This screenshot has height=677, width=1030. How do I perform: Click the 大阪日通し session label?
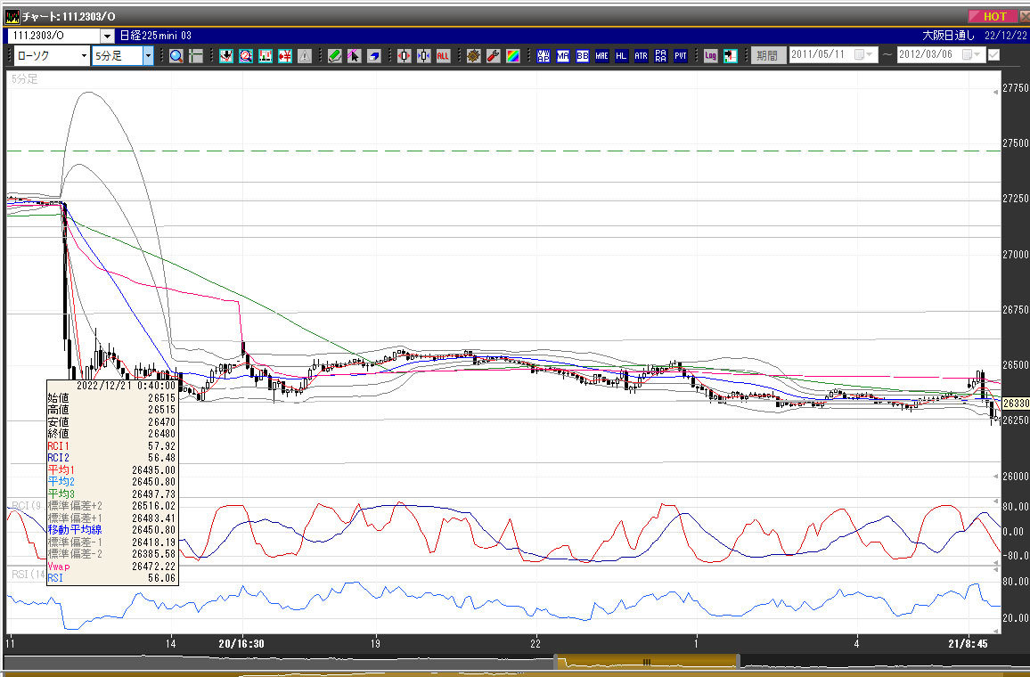point(949,36)
